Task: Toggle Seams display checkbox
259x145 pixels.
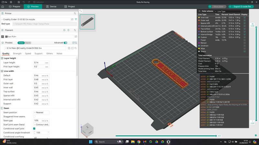Action: 244,52
